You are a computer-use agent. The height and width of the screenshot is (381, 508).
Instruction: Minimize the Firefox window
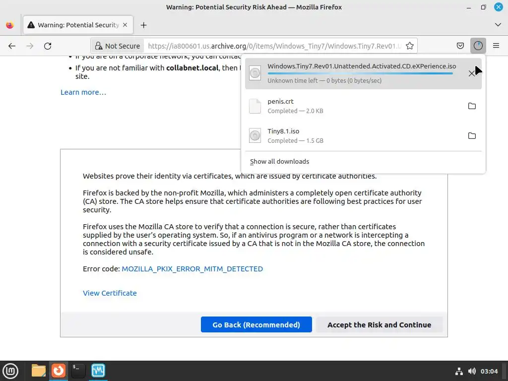click(x=469, y=7)
